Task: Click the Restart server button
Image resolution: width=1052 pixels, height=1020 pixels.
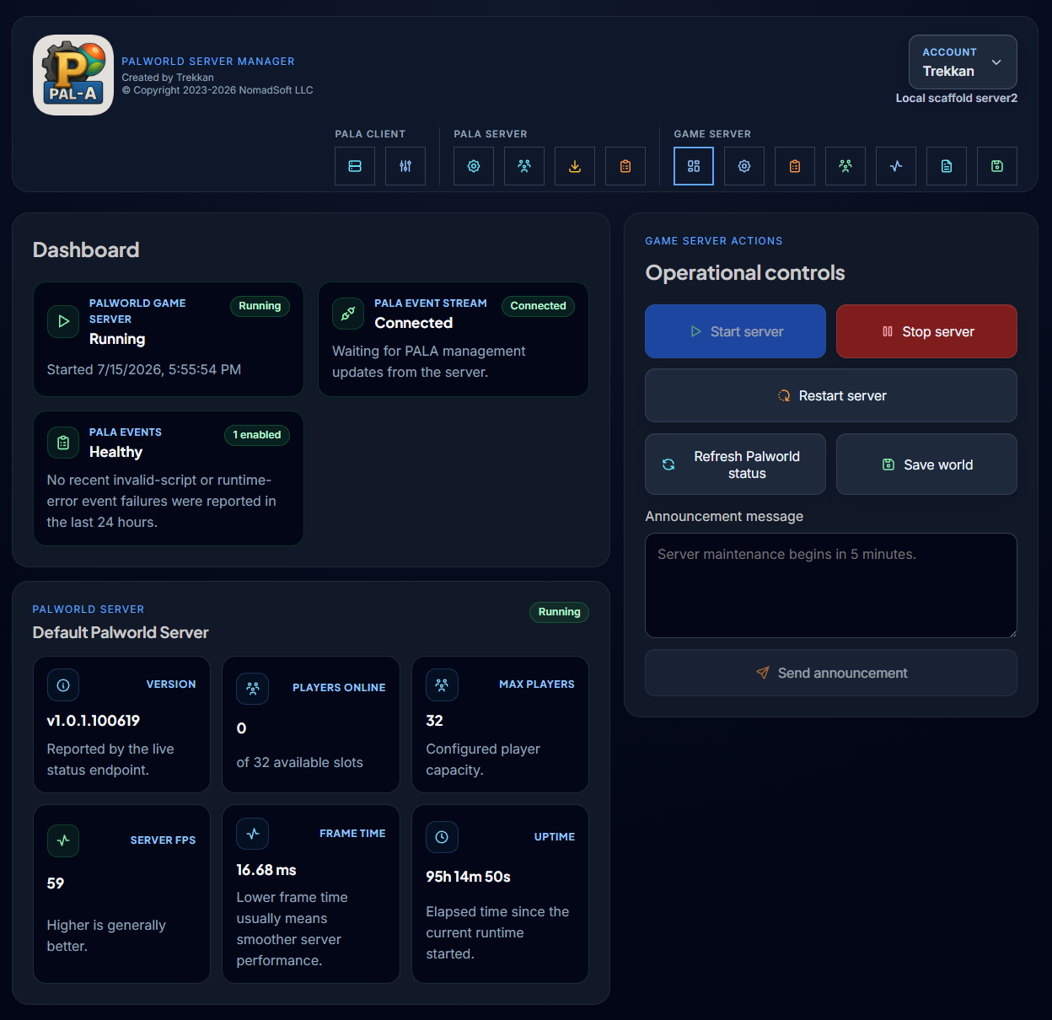Action: [x=831, y=395]
